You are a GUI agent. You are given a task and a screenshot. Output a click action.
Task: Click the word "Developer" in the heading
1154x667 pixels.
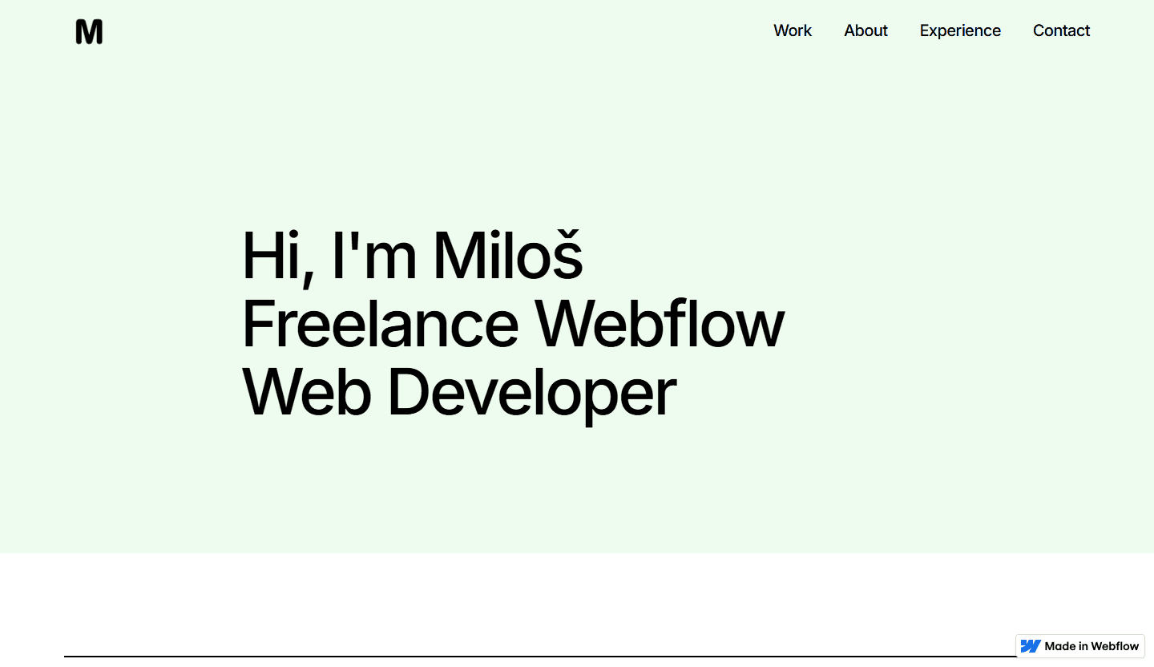533,394
